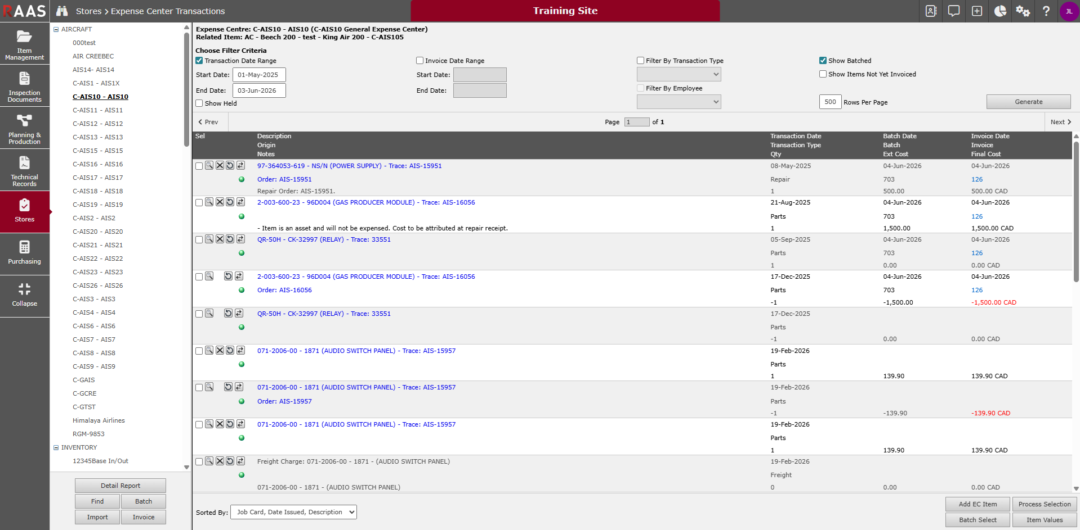Open the settings gears icon
The width and height of the screenshot is (1080, 530).
[1023, 11]
